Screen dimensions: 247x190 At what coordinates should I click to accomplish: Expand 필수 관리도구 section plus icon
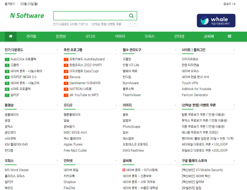(x=175, y=50)
